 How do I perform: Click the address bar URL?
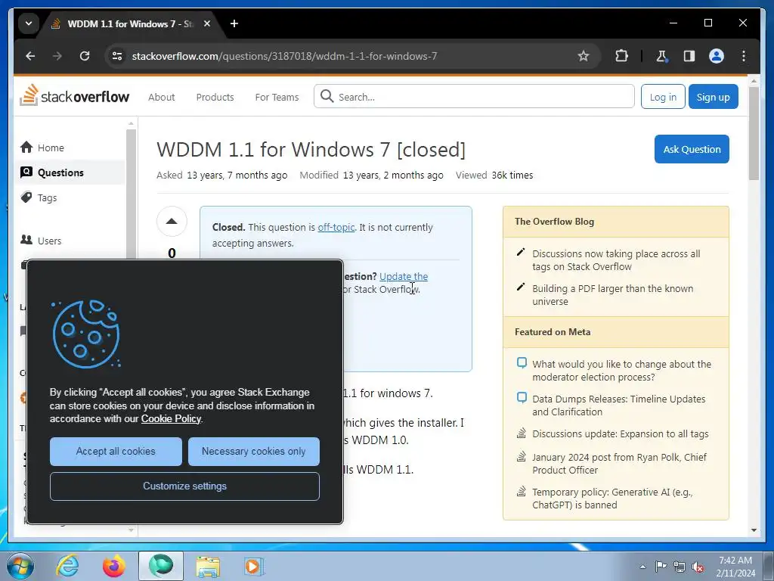tap(284, 56)
